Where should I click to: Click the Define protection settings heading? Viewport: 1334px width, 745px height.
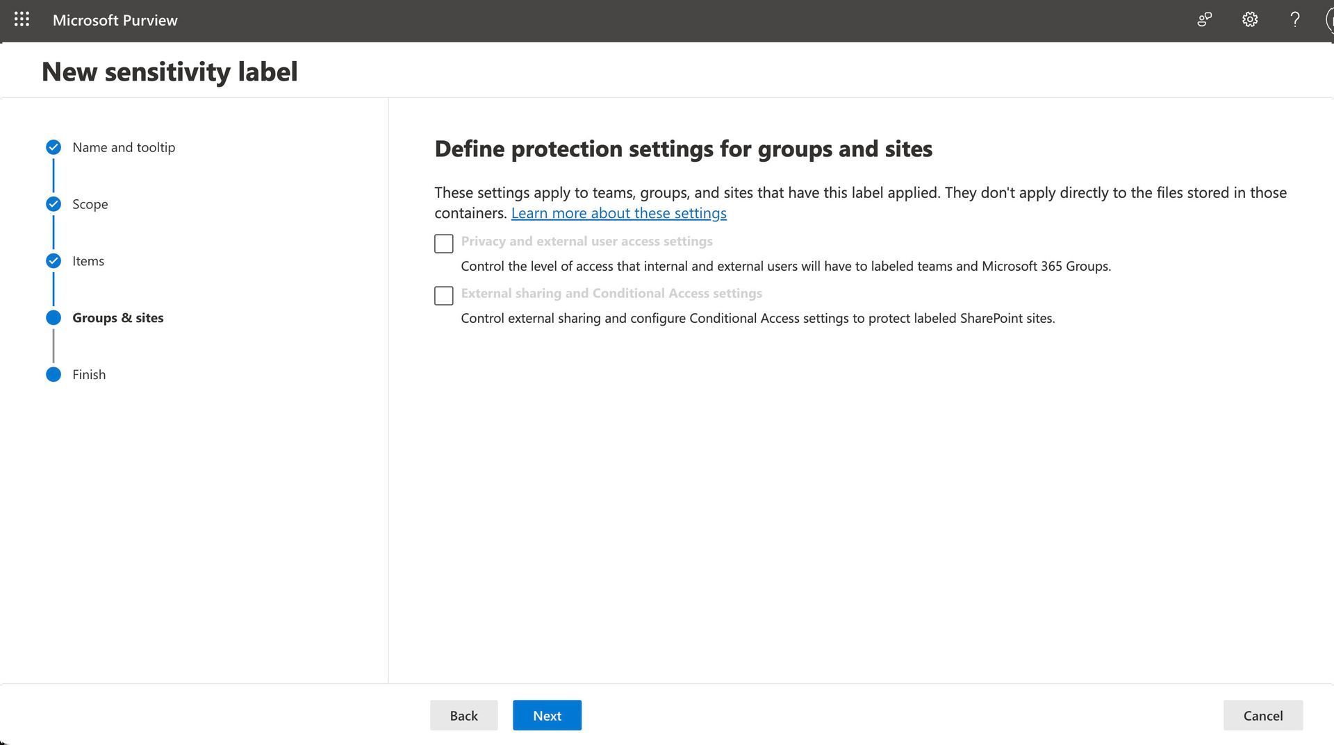click(683, 149)
